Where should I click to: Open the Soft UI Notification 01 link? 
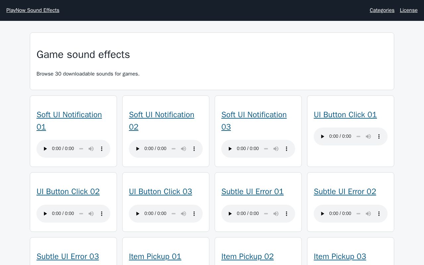pos(69,121)
